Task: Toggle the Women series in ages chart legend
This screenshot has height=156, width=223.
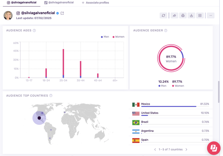Action: pos(118,37)
